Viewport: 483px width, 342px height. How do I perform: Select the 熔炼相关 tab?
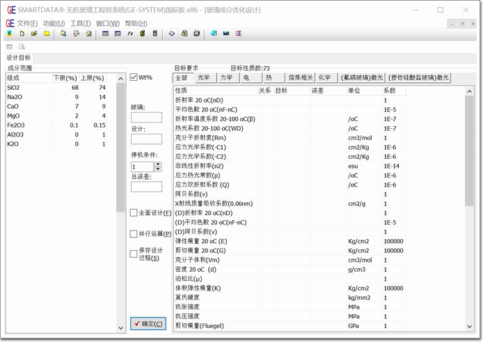(301, 78)
